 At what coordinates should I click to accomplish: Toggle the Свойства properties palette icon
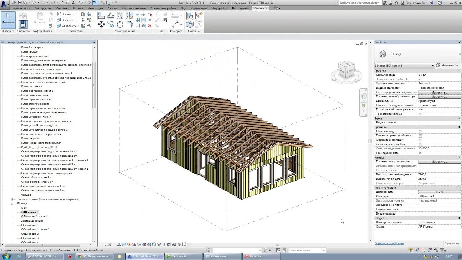click(23, 24)
